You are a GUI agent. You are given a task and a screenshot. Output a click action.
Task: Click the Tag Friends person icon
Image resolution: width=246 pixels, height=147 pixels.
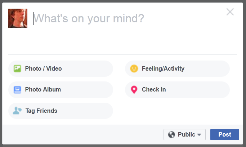coord(17,111)
